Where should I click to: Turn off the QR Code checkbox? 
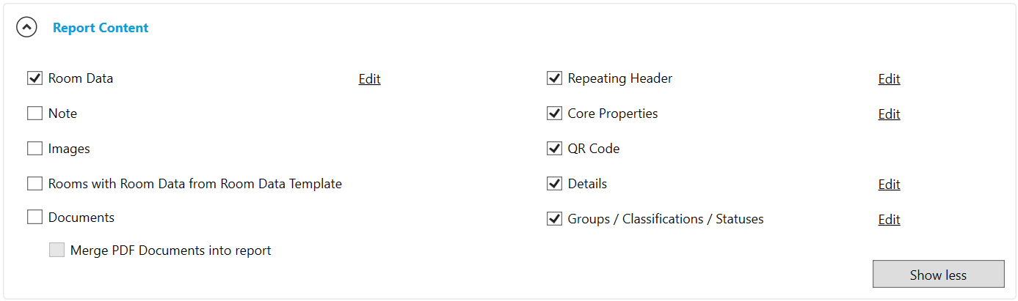click(x=554, y=149)
